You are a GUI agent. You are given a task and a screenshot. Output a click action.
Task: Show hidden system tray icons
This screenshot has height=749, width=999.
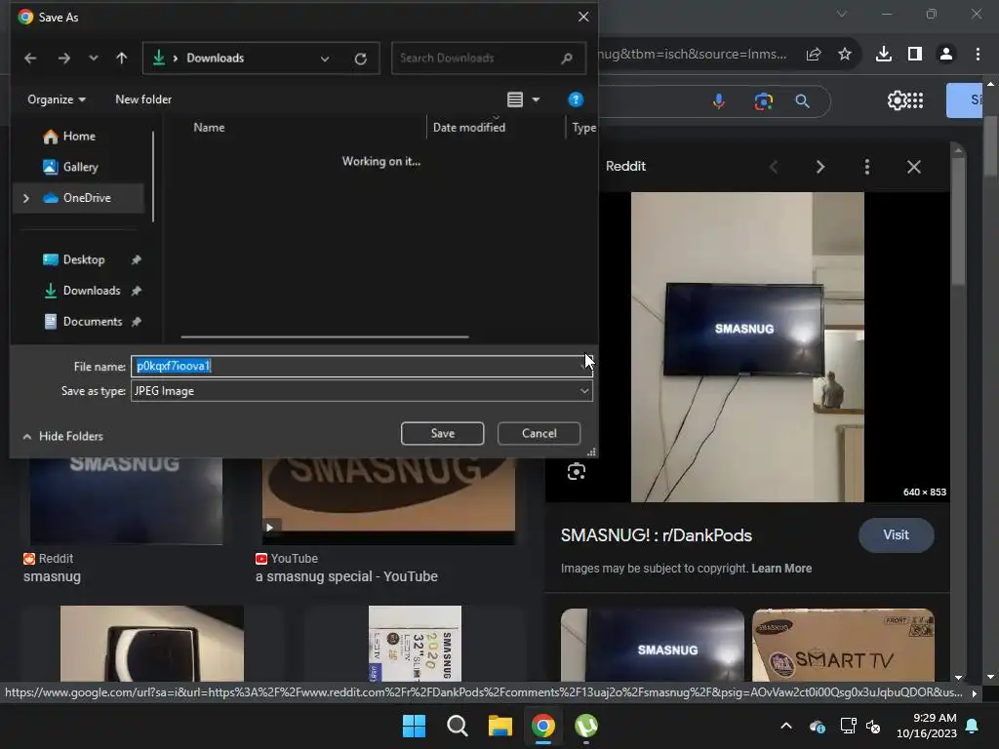coord(786,726)
